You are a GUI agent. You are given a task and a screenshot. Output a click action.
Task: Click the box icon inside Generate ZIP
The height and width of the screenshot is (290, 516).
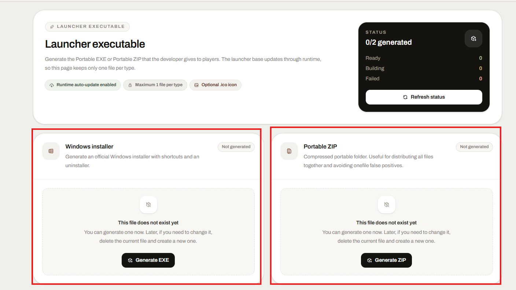coord(369,260)
